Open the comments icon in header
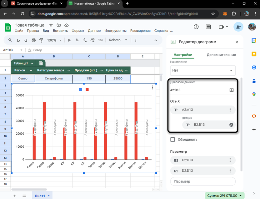The height and width of the screenshot is (199, 260). click(208, 27)
